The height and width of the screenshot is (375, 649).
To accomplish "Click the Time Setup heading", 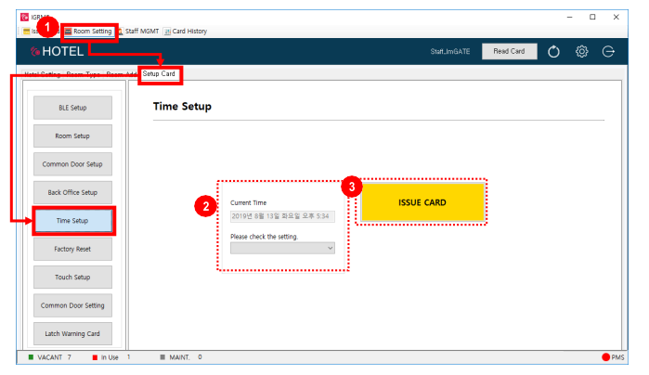I will click(x=182, y=107).
